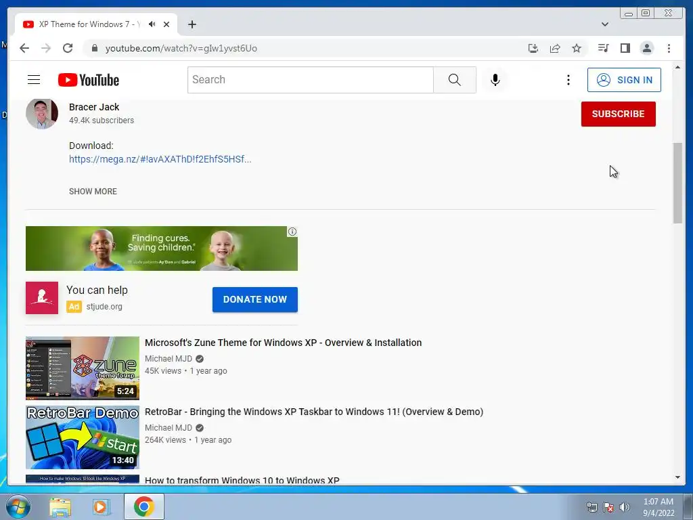Share this page from address bar
Viewport: 693px width, 520px height.
[555, 48]
